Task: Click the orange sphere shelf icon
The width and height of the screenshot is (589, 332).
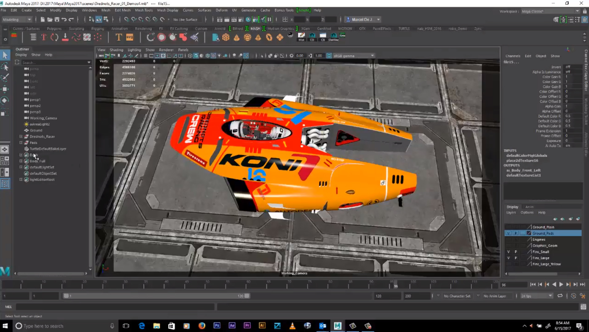Action: coord(247,37)
